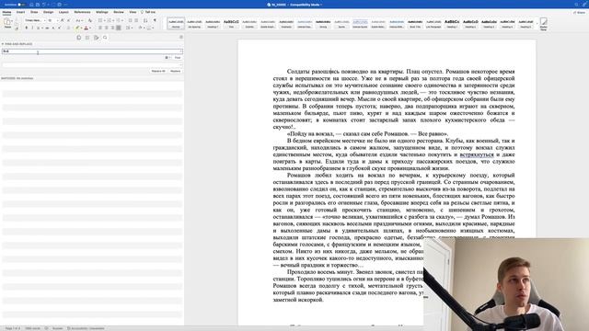Open the View ribbon tab

[x=133, y=12]
